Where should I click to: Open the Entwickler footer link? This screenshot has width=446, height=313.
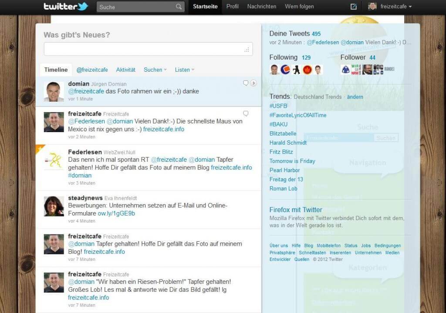click(x=280, y=260)
